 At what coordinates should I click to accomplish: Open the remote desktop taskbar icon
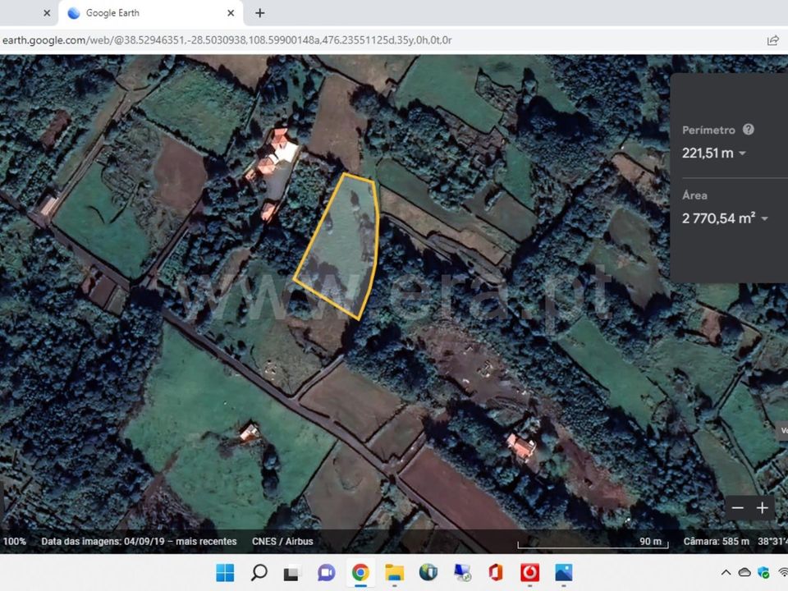point(462,572)
